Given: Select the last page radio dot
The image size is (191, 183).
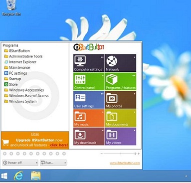Looking at the screenshot, I should pyautogui.click(x=64, y=154).
